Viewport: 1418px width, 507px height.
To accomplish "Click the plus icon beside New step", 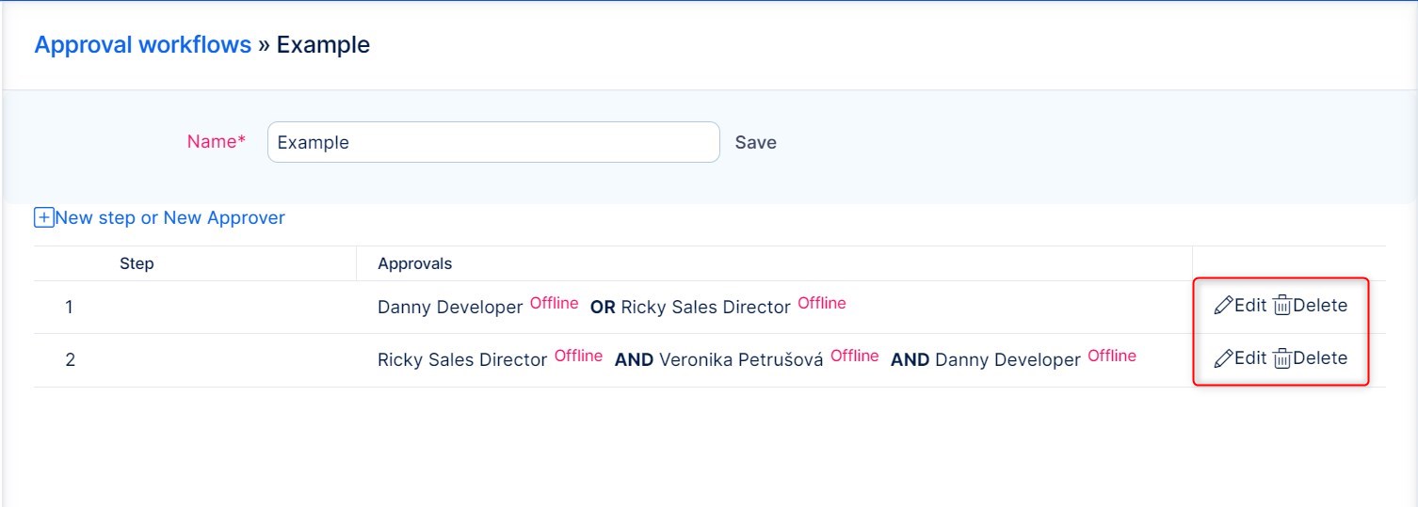I will tap(43, 218).
